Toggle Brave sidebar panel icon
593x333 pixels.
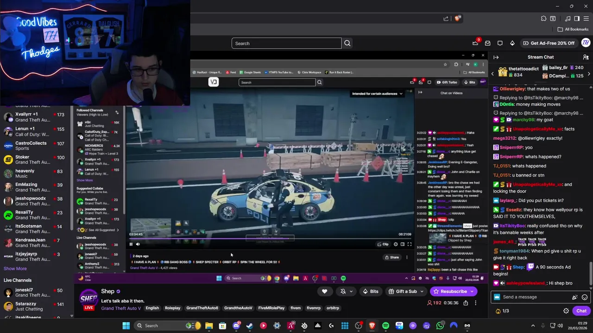pos(577,18)
